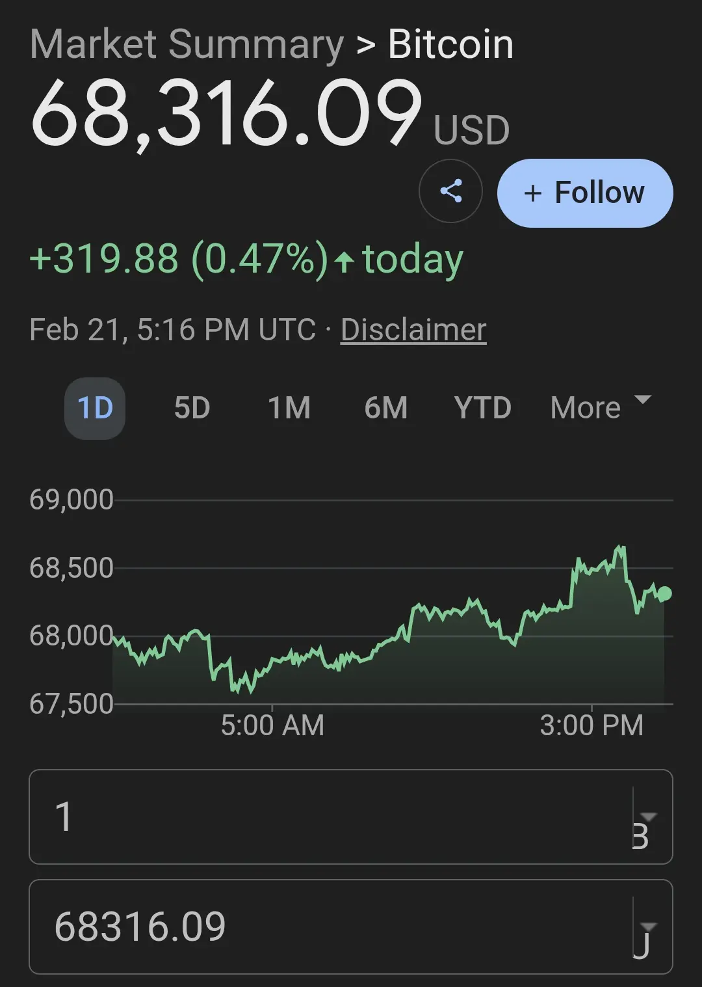Switch chart to 6M range
This screenshot has height=987, width=702.
click(385, 409)
